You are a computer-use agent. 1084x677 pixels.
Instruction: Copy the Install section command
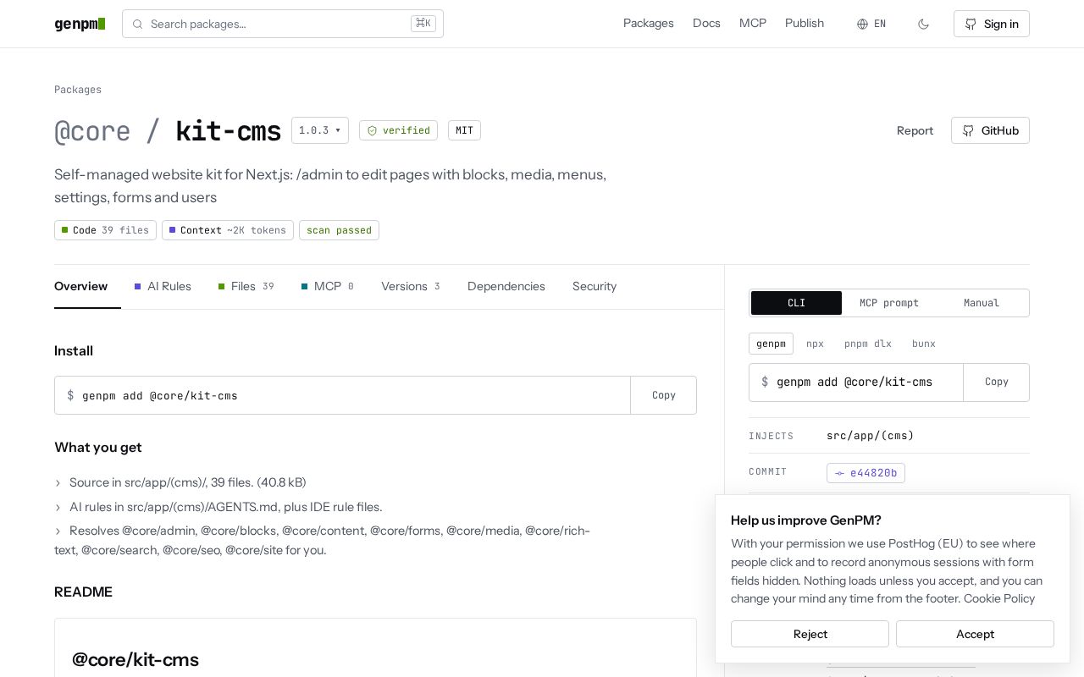tap(664, 395)
